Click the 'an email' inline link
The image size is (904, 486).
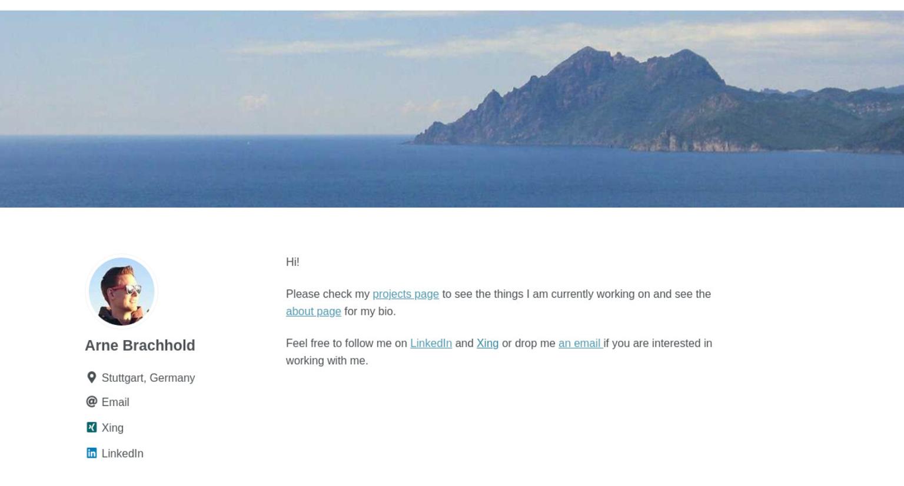click(580, 343)
